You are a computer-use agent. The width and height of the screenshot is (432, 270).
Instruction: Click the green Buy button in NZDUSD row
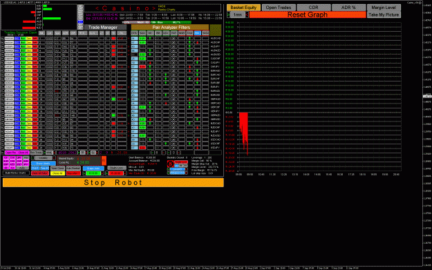tap(23, 135)
